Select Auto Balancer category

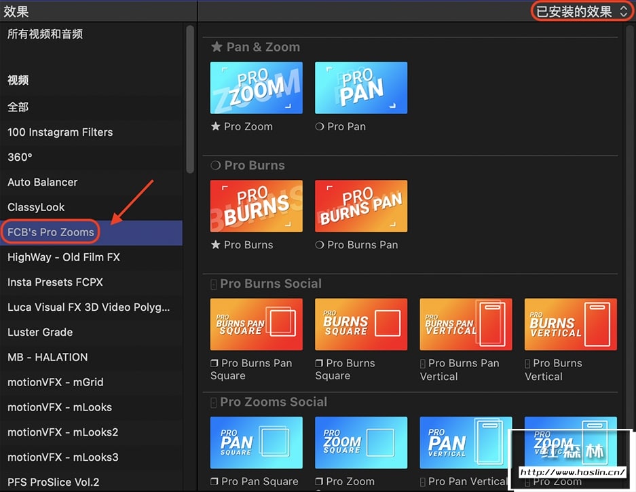tap(91, 182)
